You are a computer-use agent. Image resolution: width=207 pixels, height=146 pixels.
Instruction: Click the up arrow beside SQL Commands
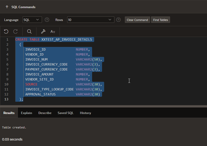[7, 7]
